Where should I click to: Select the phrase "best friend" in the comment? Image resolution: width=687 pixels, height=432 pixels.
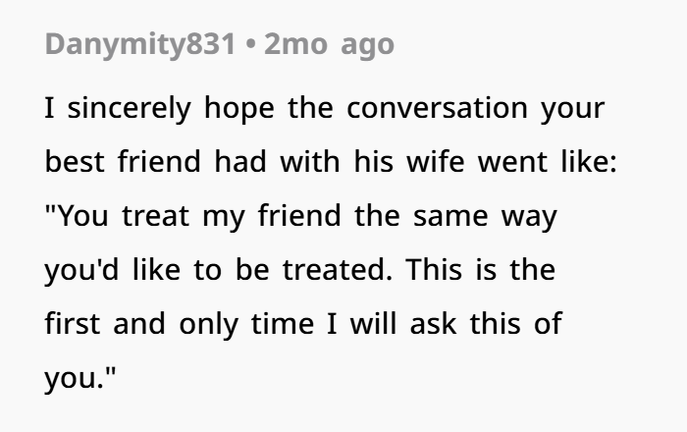pyautogui.click(x=123, y=161)
